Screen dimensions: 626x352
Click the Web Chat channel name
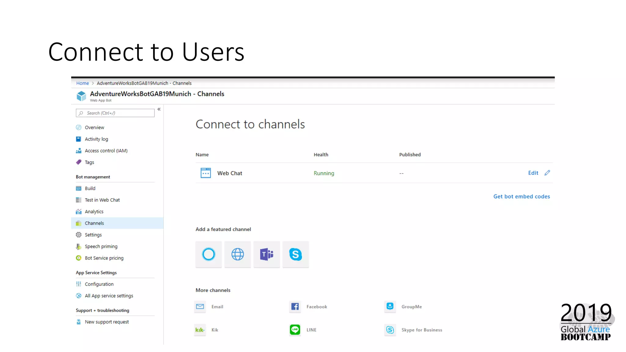230,173
